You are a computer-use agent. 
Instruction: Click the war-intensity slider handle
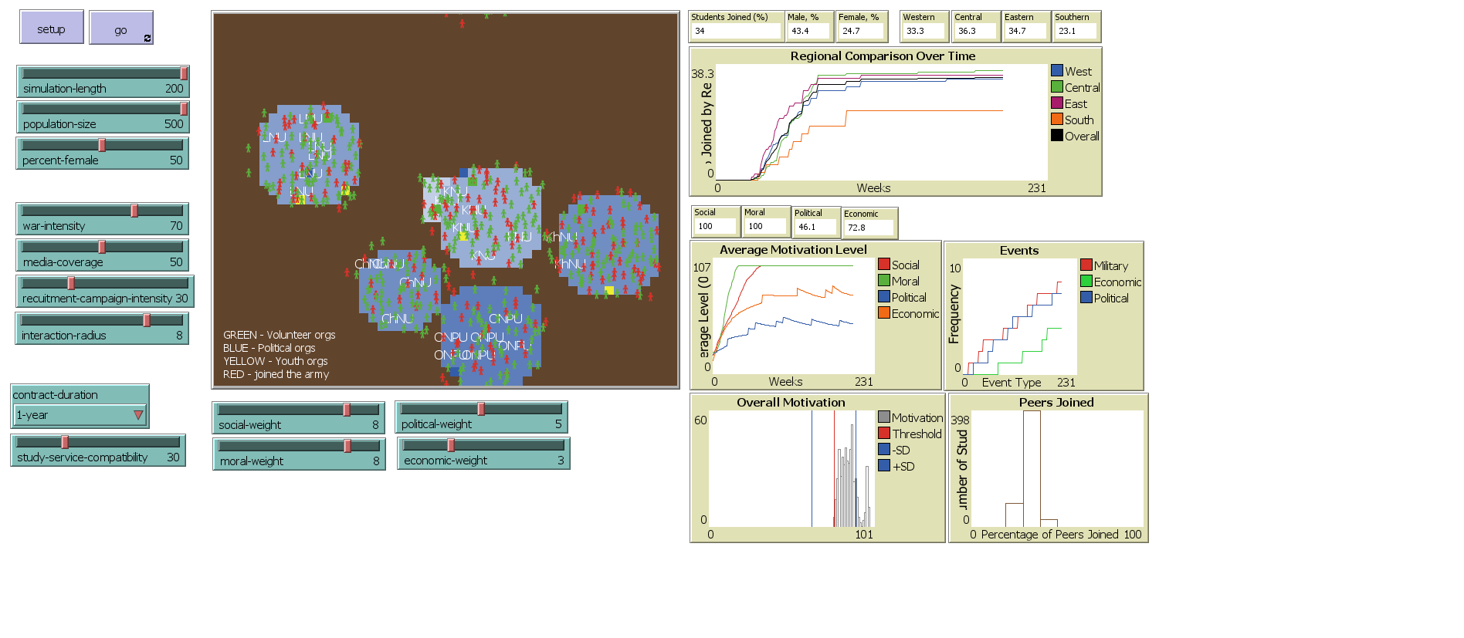click(x=134, y=211)
